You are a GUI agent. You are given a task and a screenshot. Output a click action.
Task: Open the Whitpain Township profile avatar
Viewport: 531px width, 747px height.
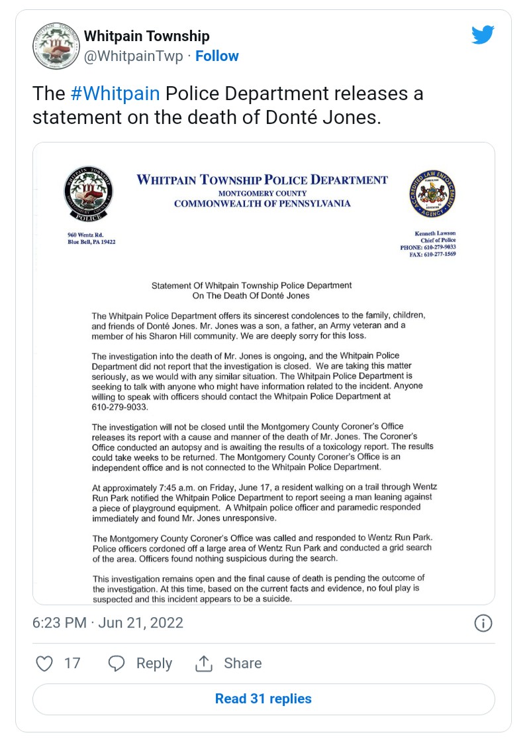(x=56, y=46)
